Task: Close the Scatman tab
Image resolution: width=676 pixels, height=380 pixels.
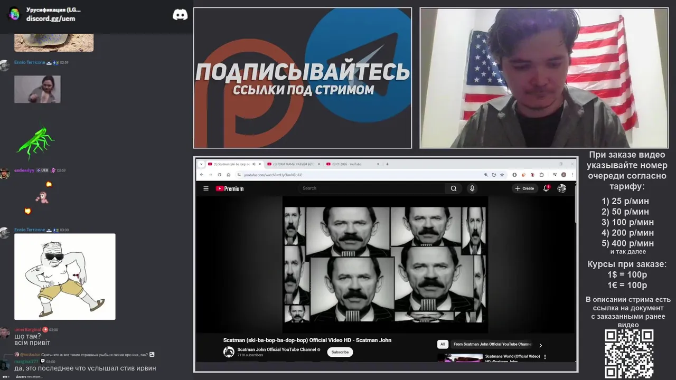Action: [x=260, y=164]
